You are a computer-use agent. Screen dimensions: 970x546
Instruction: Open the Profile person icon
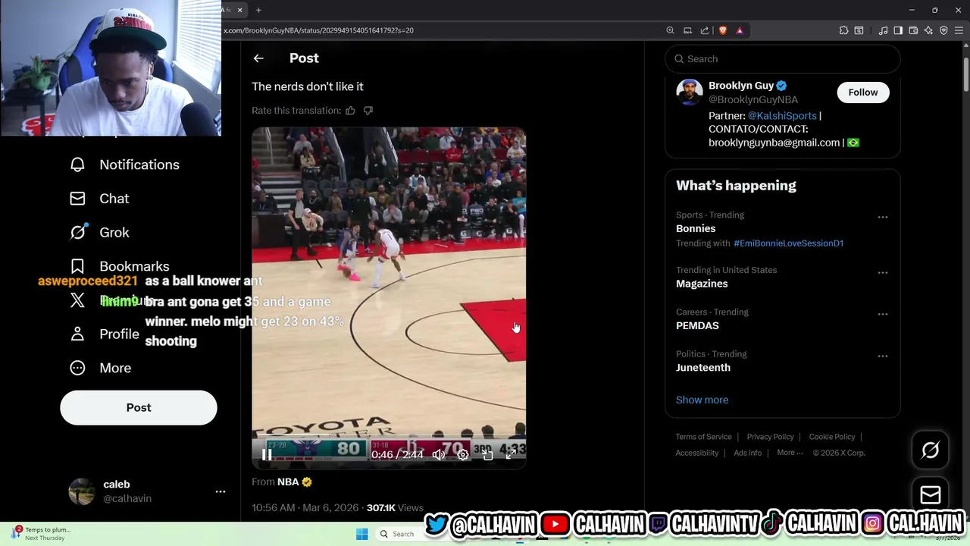pyautogui.click(x=77, y=334)
